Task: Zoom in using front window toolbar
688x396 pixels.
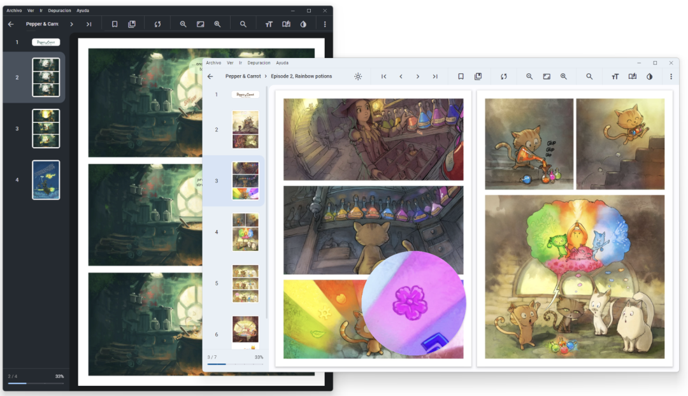Action: click(x=564, y=76)
